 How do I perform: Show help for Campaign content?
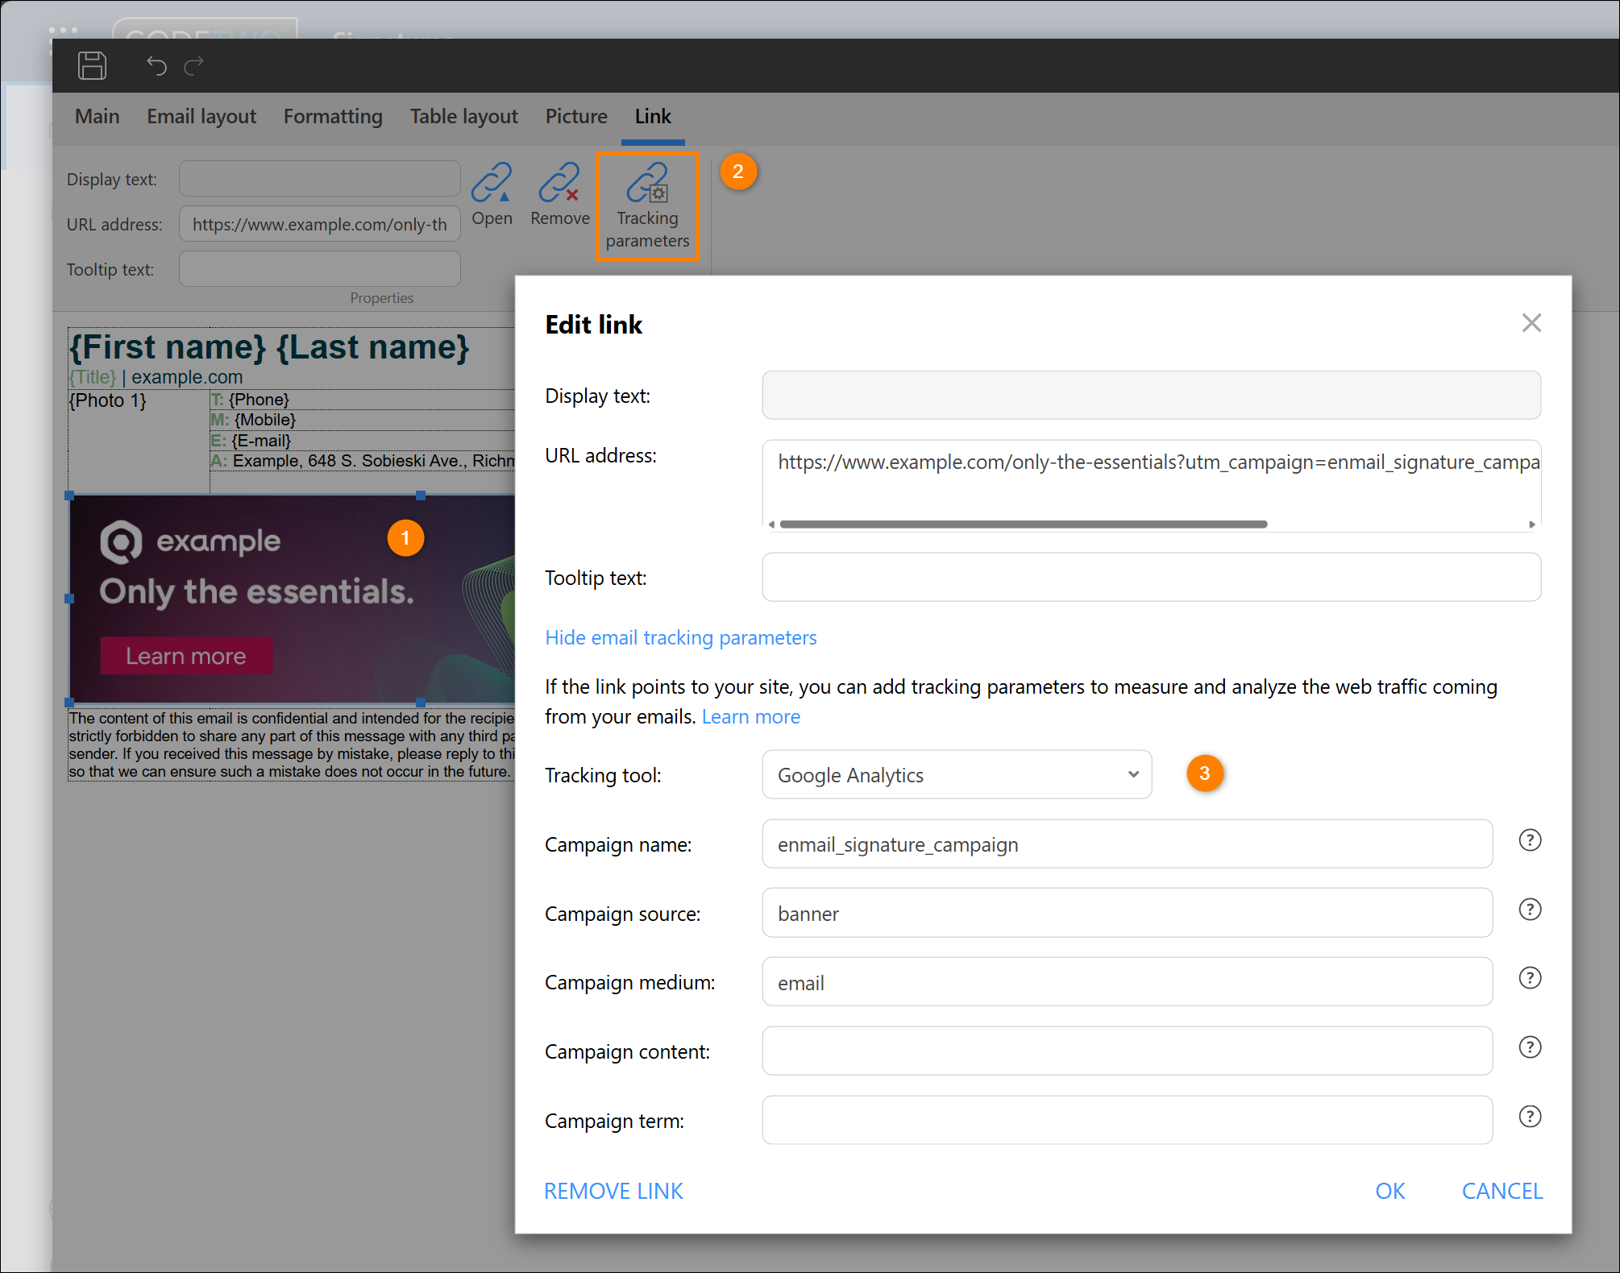tap(1530, 1047)
